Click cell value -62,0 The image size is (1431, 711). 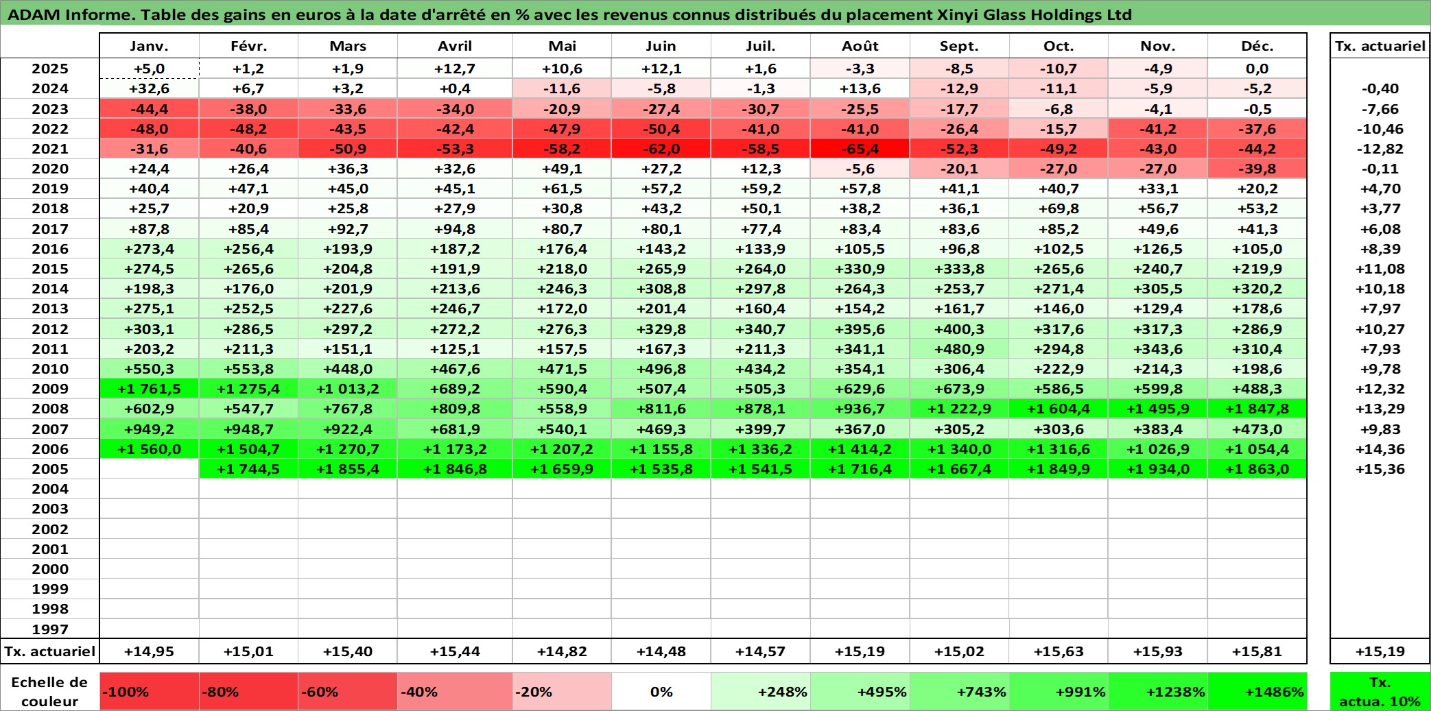pos(661,149)
